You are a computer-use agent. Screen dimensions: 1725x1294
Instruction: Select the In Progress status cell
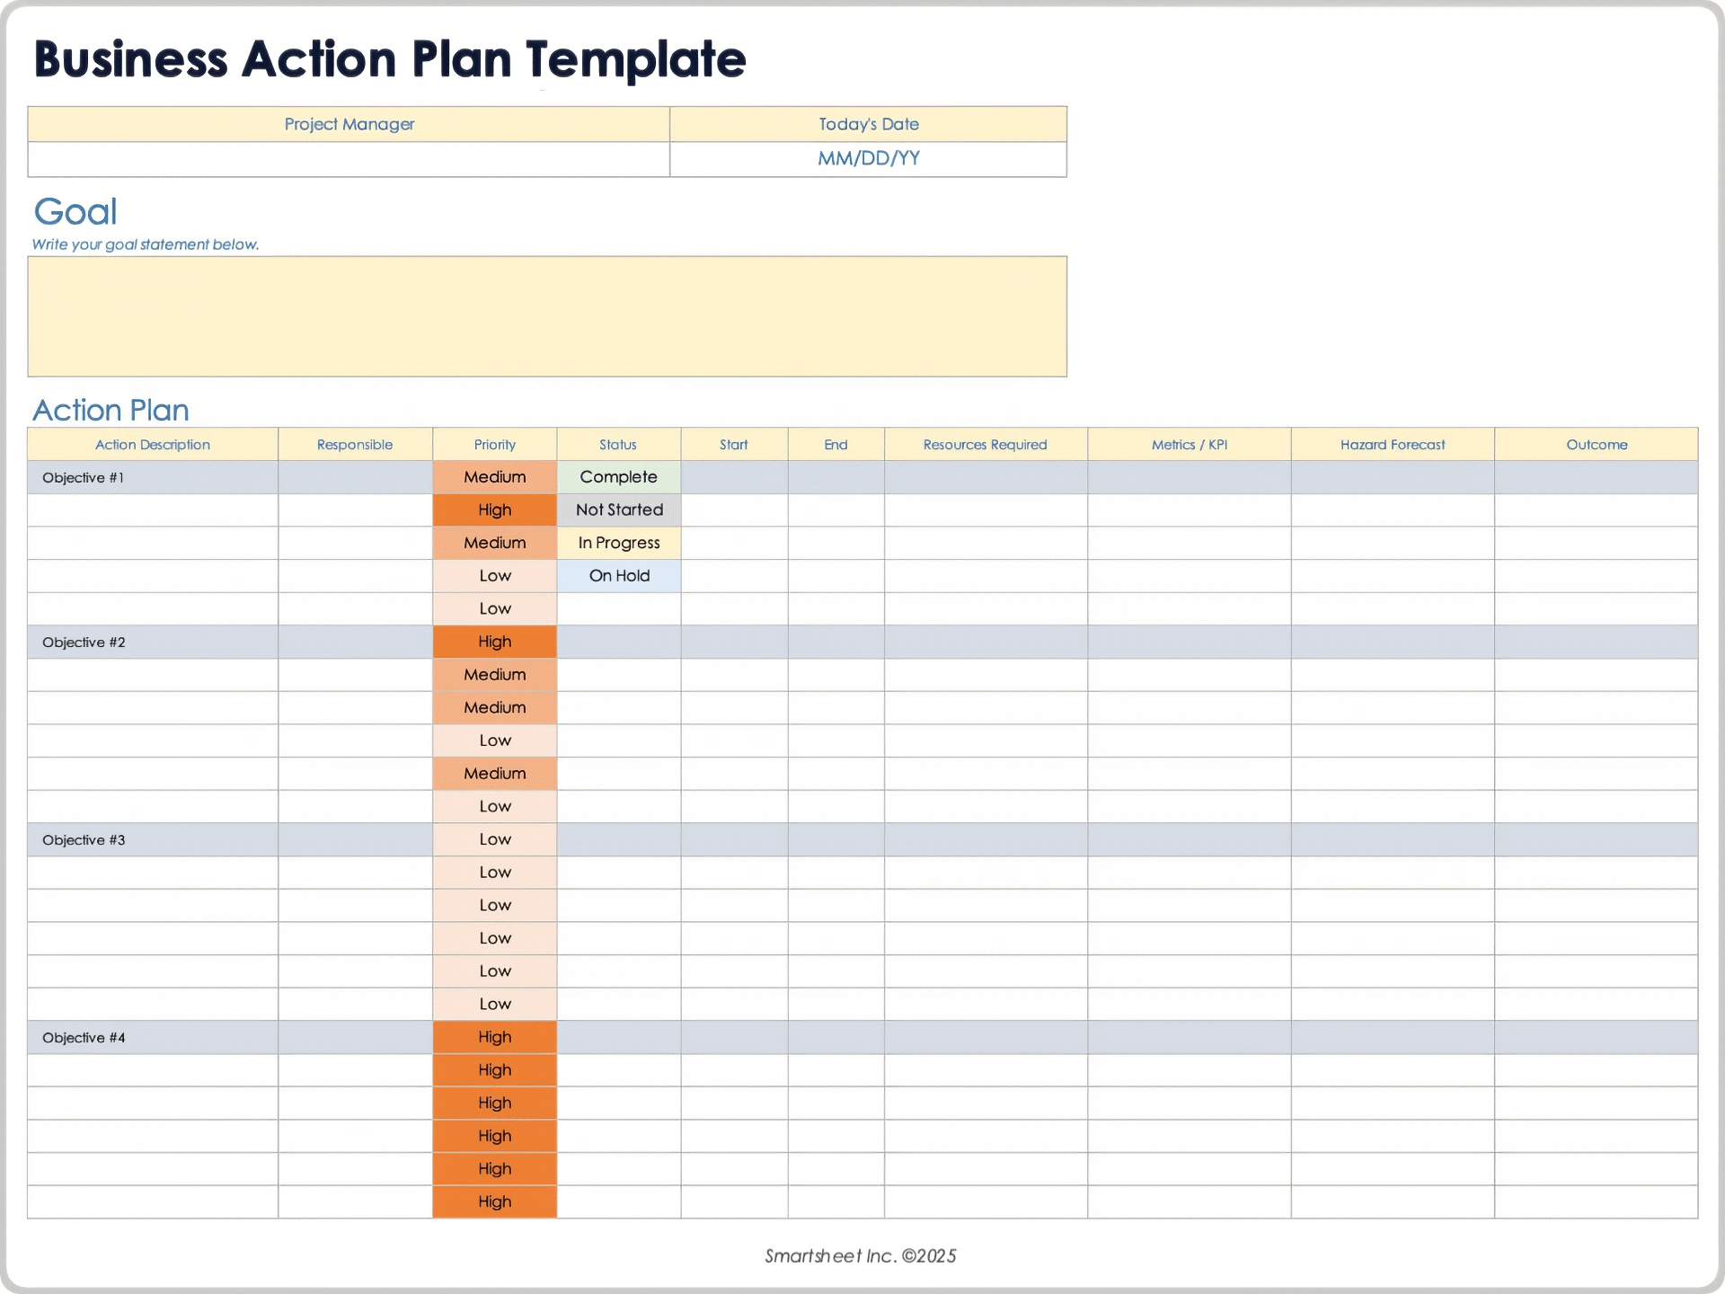(x=618, y=543)
